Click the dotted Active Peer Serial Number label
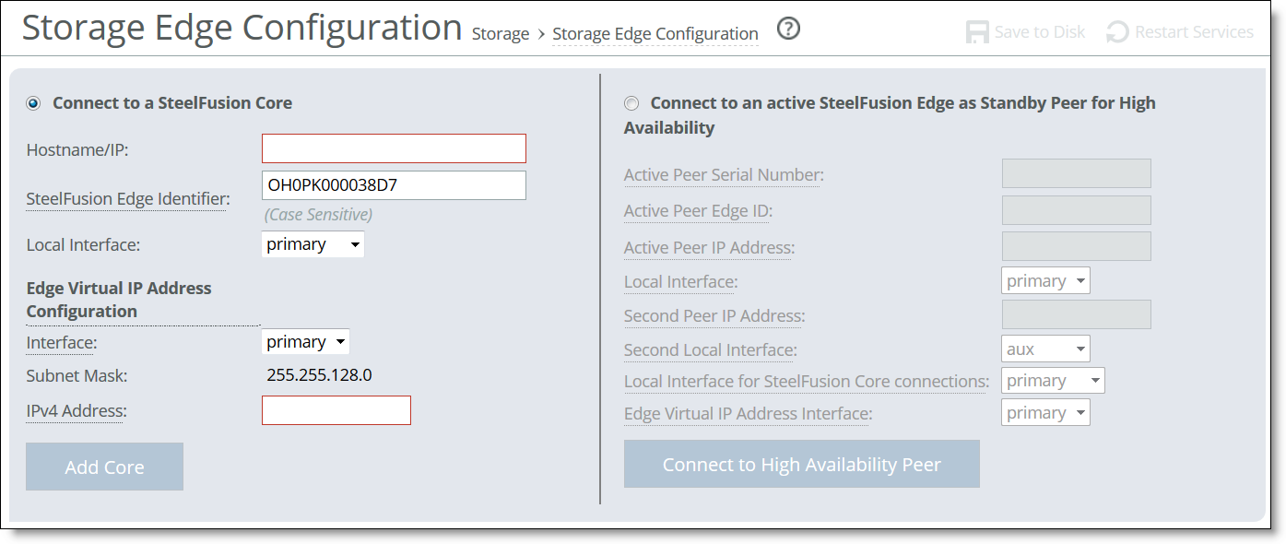Image resolution: width=1286 pixels, height=544 pixels. [723, 174]
